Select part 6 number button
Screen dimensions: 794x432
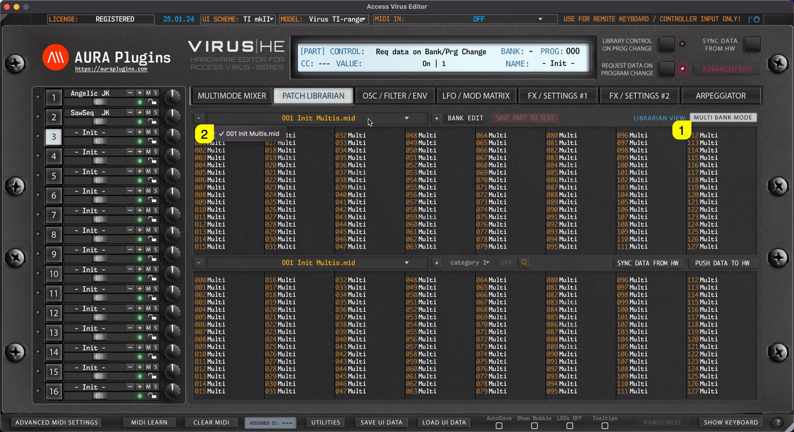pos(53,196)
